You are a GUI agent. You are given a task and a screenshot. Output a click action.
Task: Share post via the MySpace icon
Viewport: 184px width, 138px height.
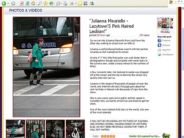coord(159,45)
